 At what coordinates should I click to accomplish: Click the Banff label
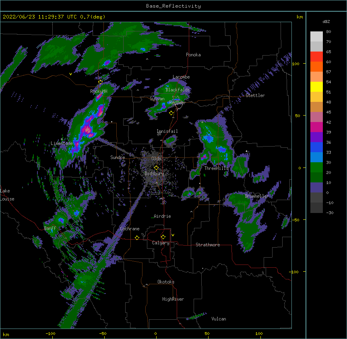50,228
